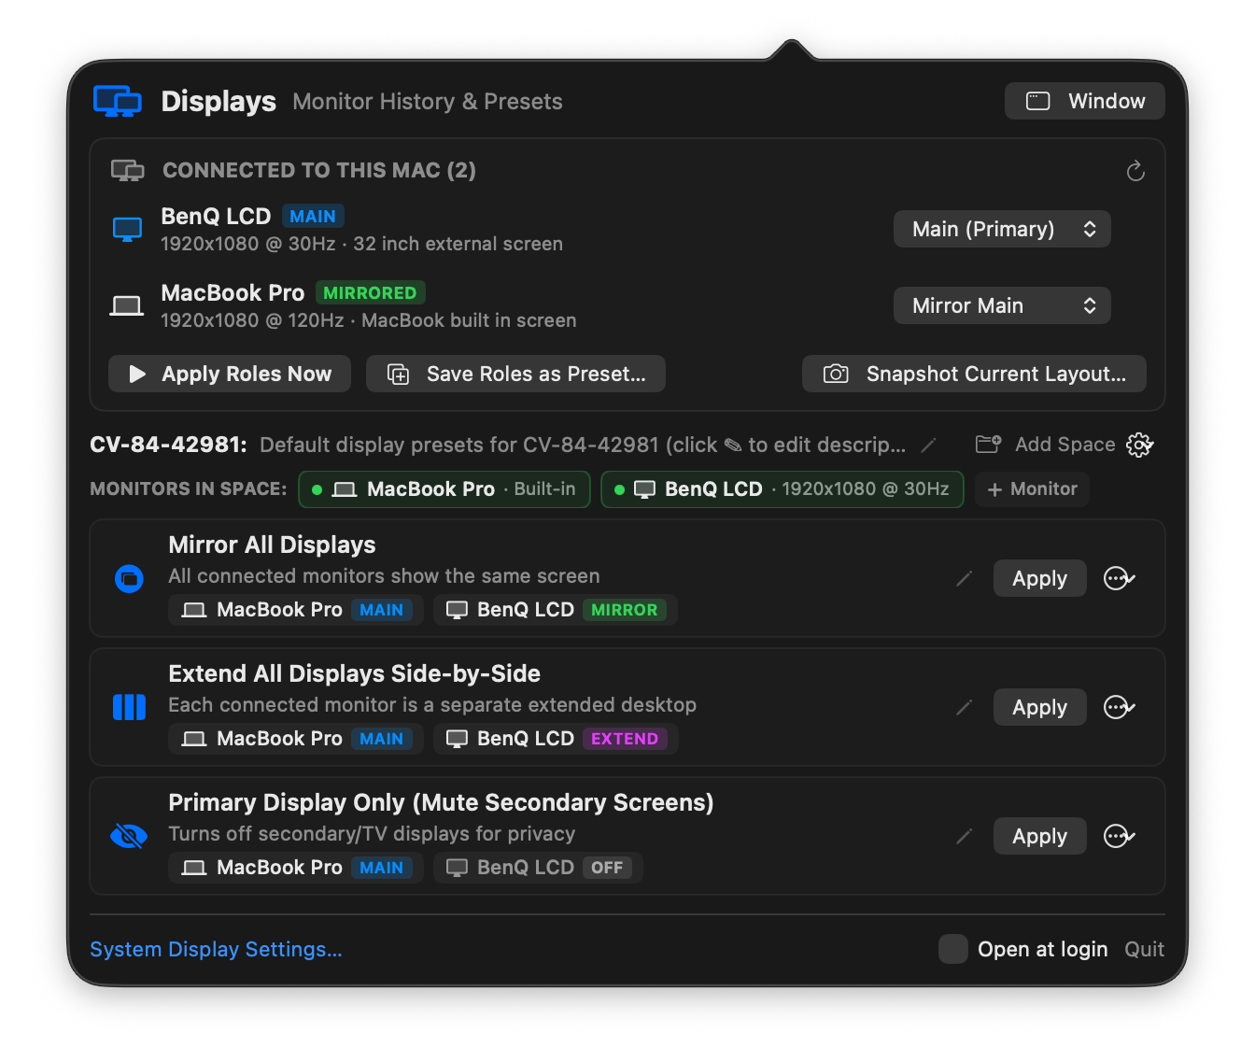Open the Window mode button
The height and width of the screenshot is (1061, 1255).
1085,101
